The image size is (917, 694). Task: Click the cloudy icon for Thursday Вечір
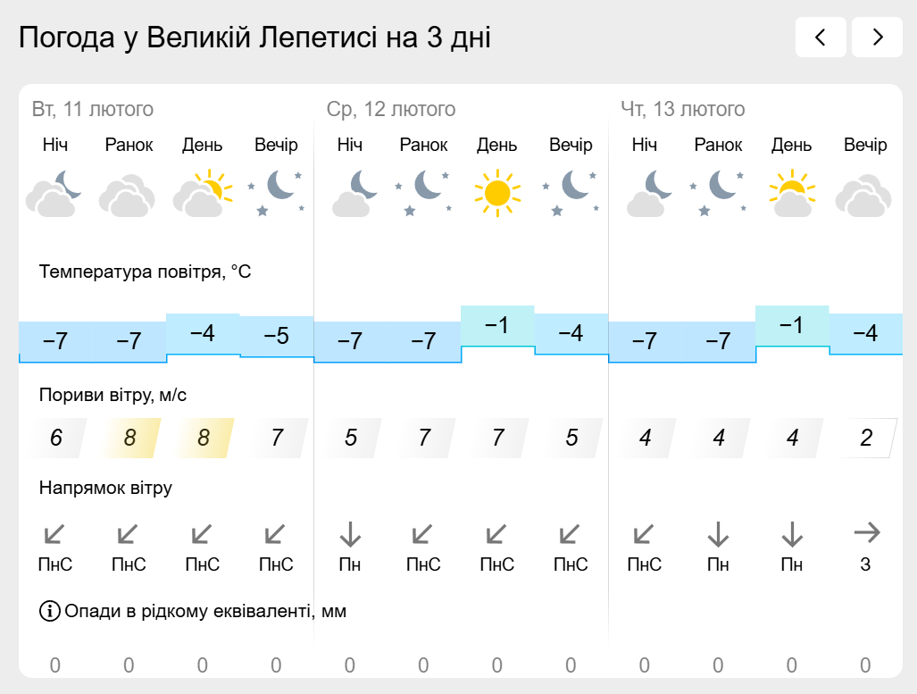tap(863, 196)
